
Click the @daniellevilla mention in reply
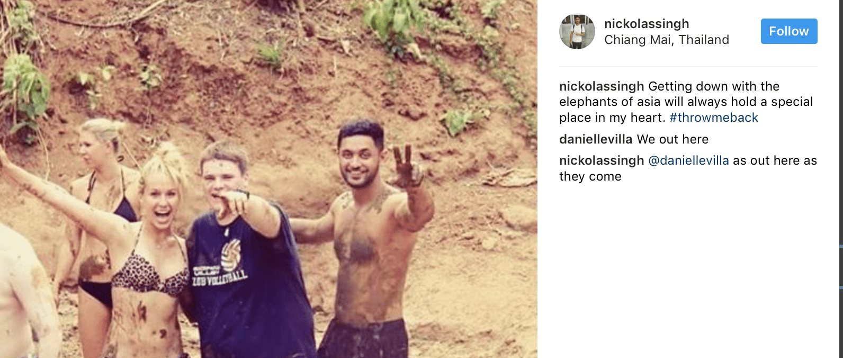coord(688,160)
